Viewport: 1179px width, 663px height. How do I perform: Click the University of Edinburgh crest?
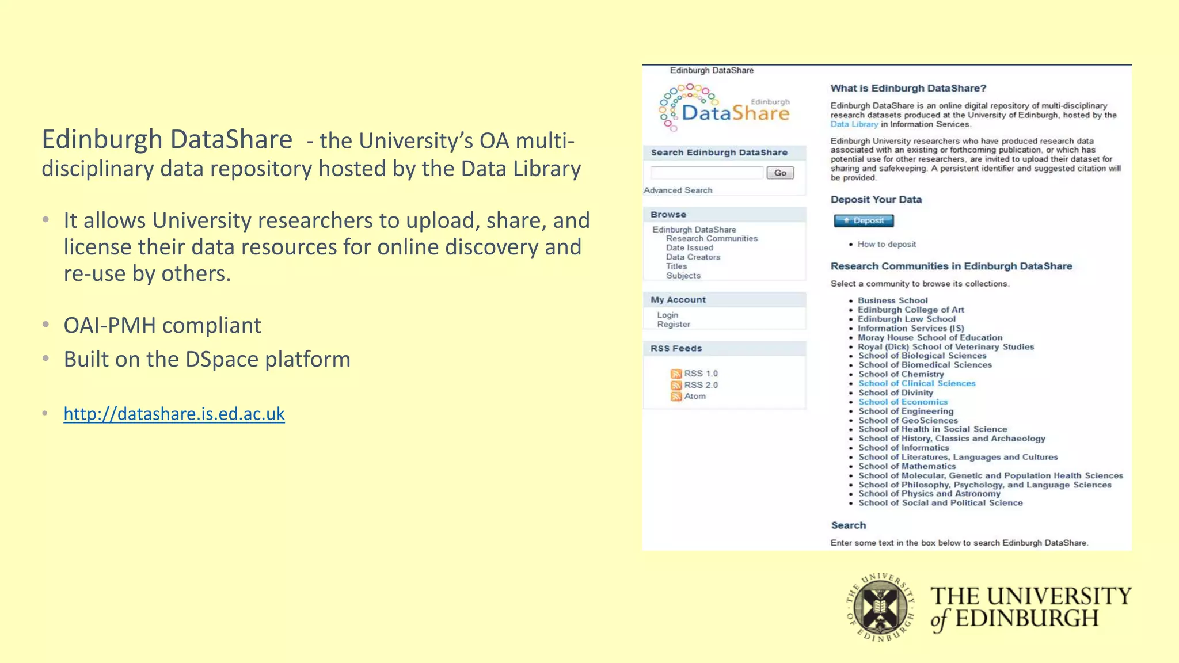tap(880, 608)
